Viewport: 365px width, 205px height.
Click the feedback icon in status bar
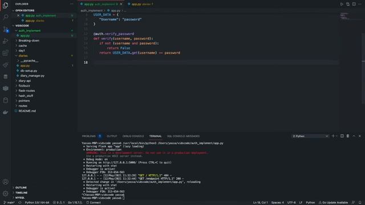pyautogui.click(x=353, y=203)
